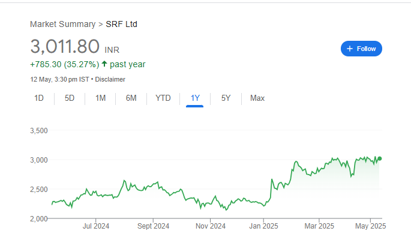Click the Sept 2024 axis label

click(154, 226)
